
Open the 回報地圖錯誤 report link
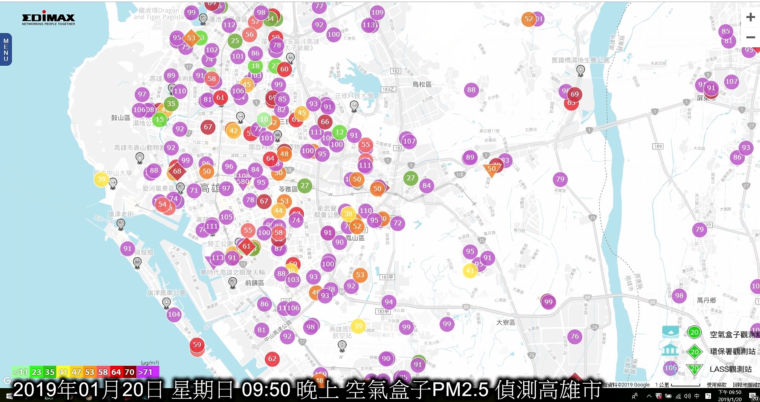pos(746,385)
